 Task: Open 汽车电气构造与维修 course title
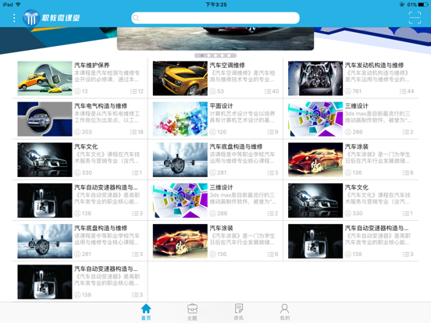pyautogui.click(x=101, y=106)
